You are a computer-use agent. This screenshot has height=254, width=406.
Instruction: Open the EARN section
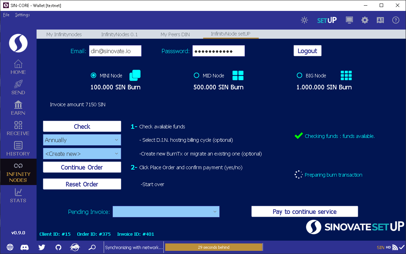point(18,108)
